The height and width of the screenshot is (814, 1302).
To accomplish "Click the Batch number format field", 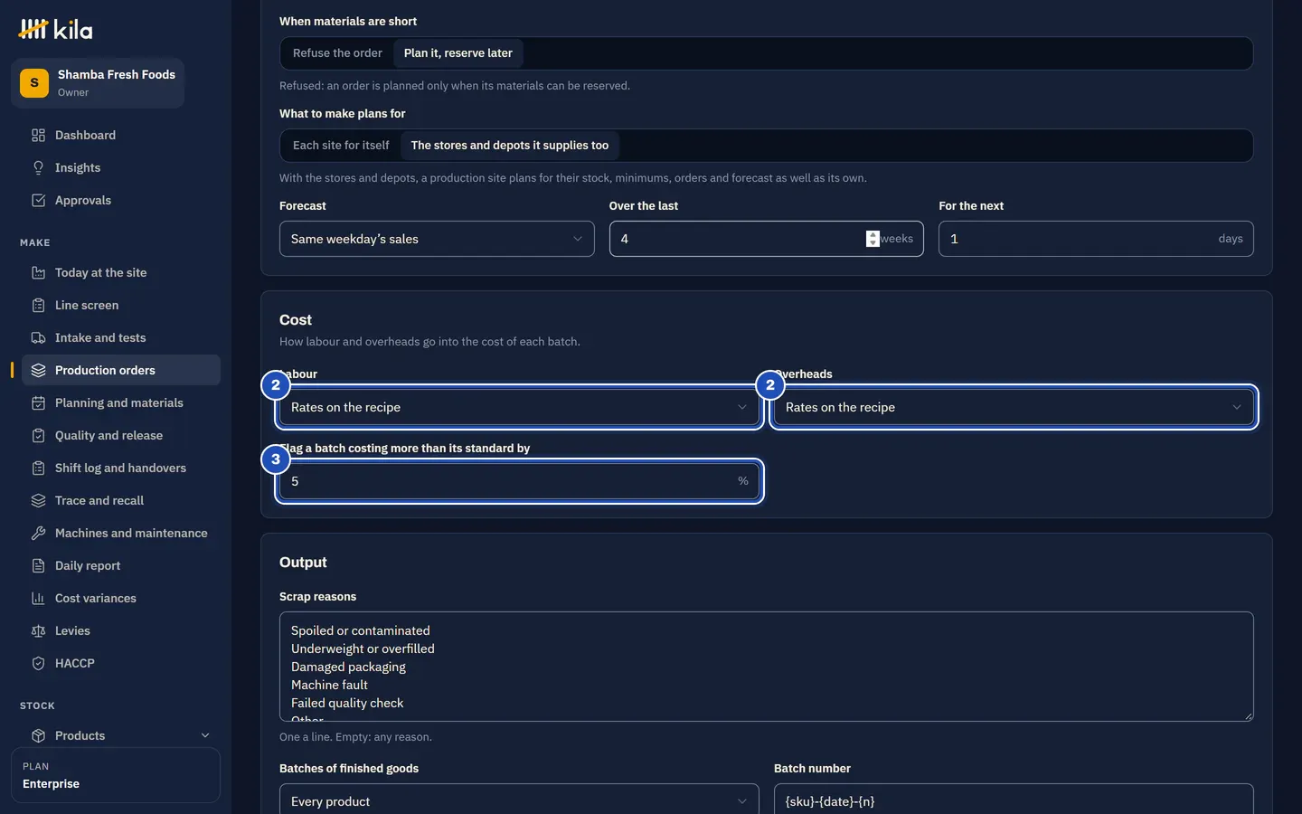I will [x=1014, y=801].
